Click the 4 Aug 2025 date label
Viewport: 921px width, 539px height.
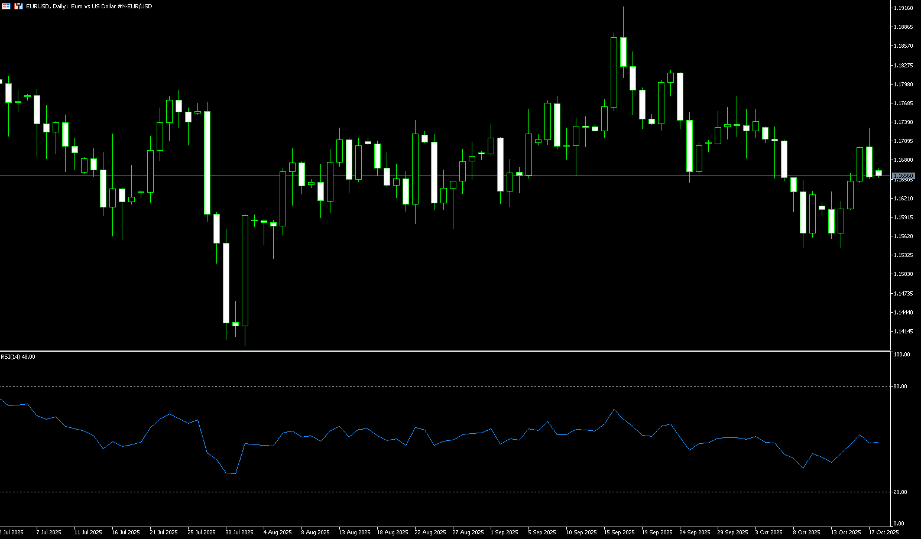277,532
